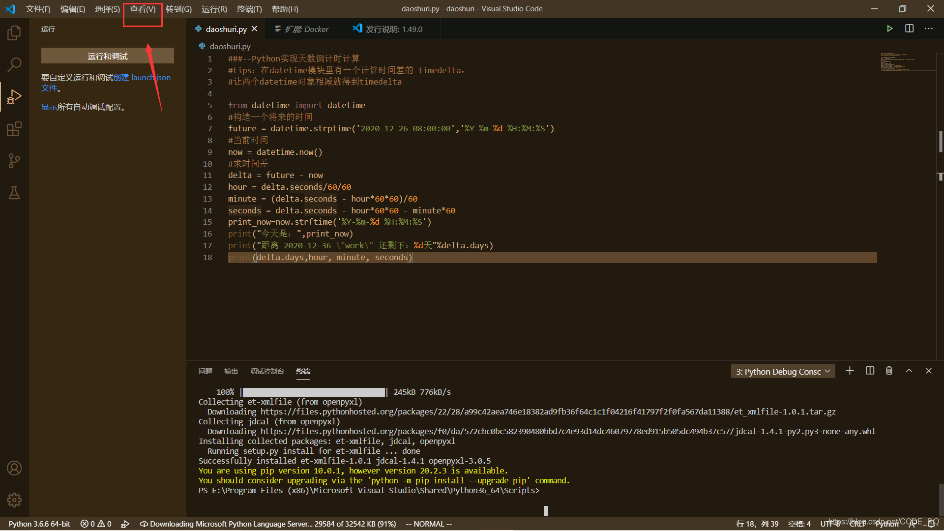The image size is (944, 531).
Task: Split the editor using the split icon
Action: click(909, 29)
